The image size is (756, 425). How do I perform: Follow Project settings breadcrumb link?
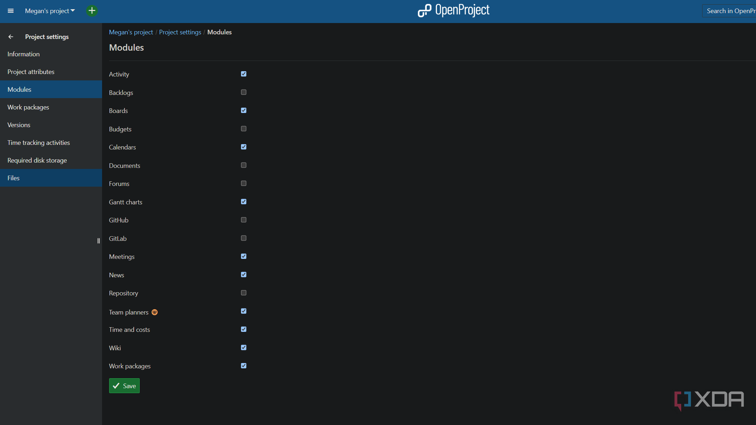point(180,32)
